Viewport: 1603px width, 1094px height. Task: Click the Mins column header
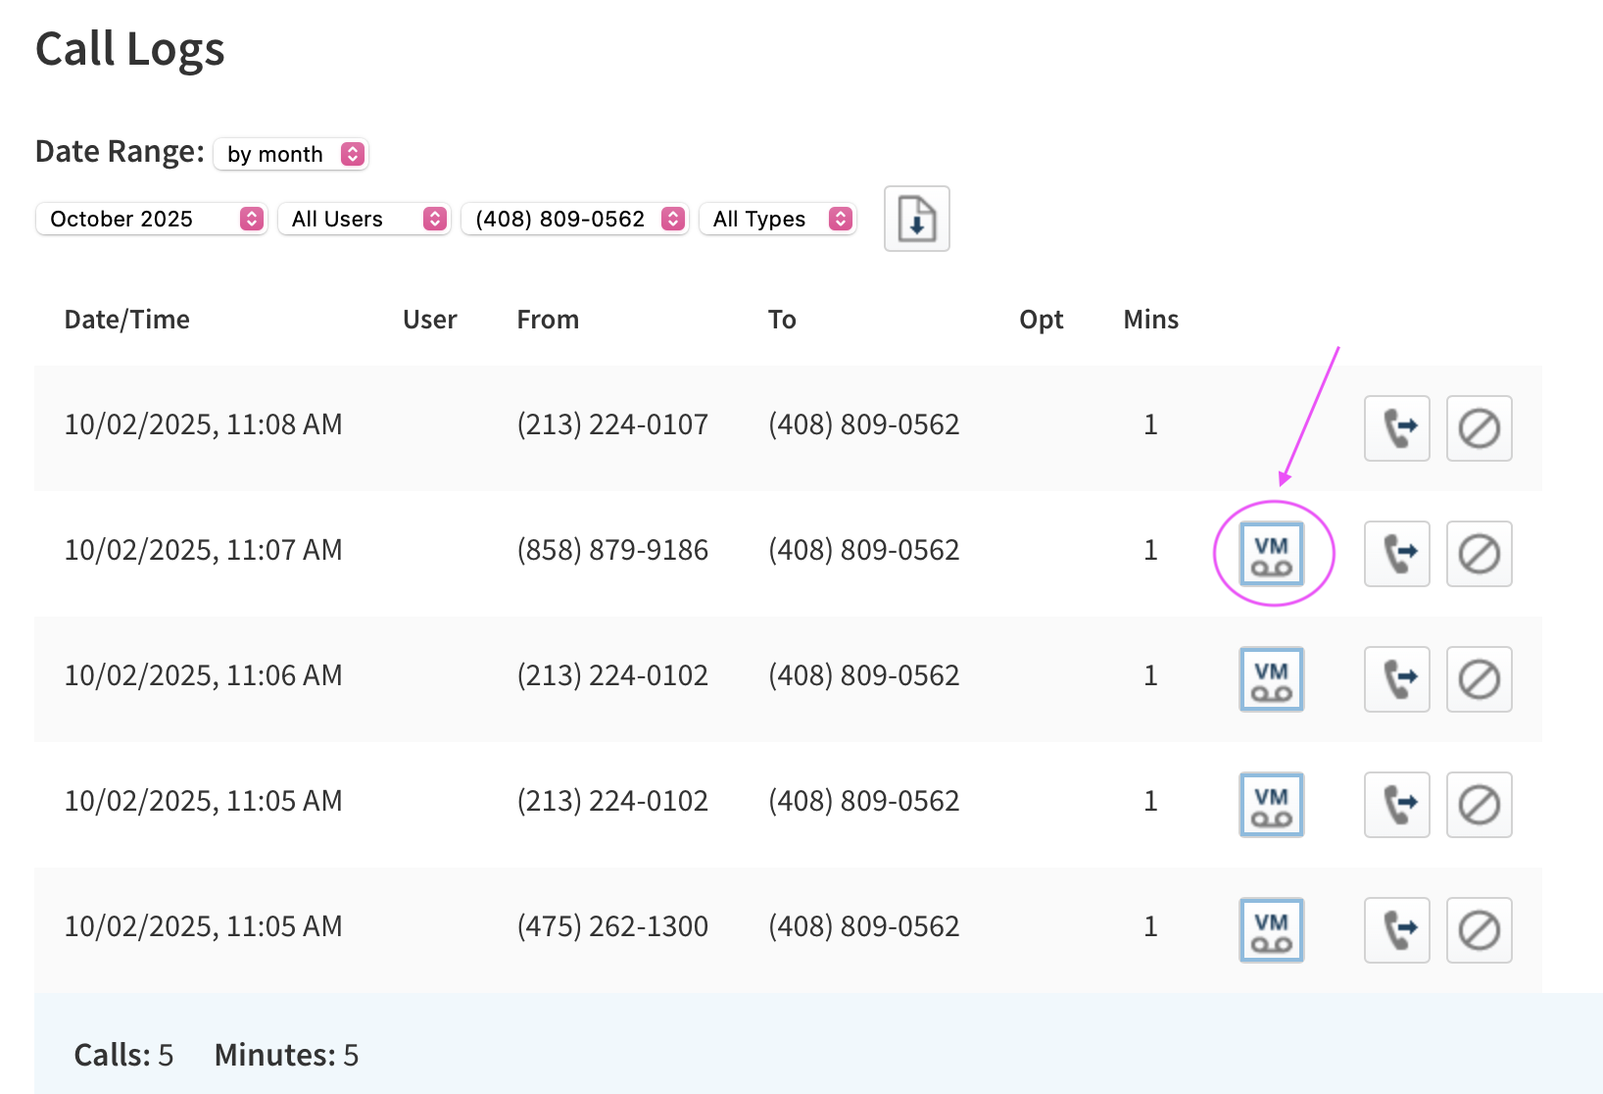(1150, 320)
